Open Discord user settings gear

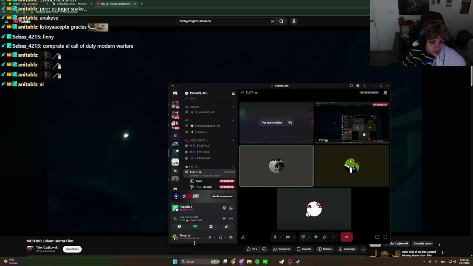coord(231,237)
